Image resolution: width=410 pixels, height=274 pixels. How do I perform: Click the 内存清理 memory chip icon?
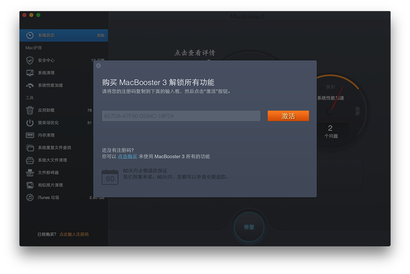[x=30, y=135]
